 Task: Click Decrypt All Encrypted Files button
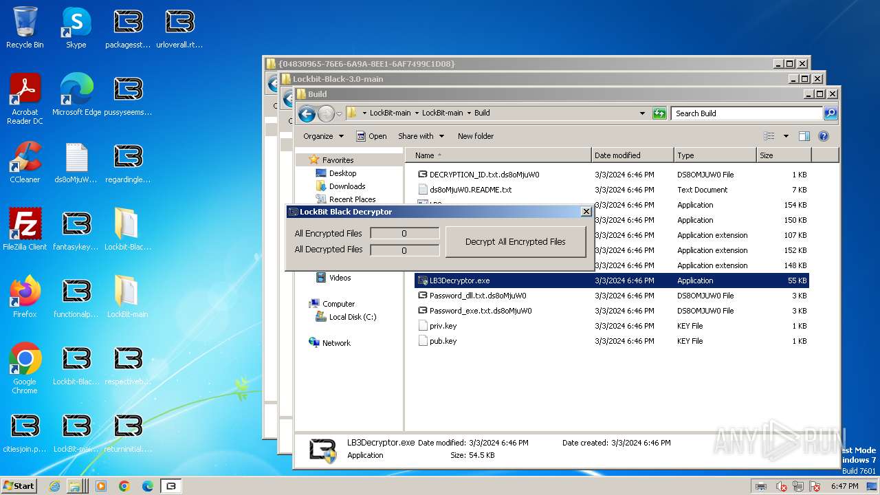point(516,242)
